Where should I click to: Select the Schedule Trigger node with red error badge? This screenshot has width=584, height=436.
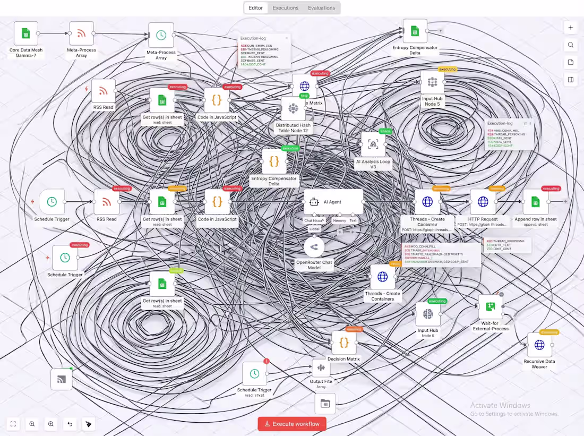pyautogui.click(x=254, y=374)
